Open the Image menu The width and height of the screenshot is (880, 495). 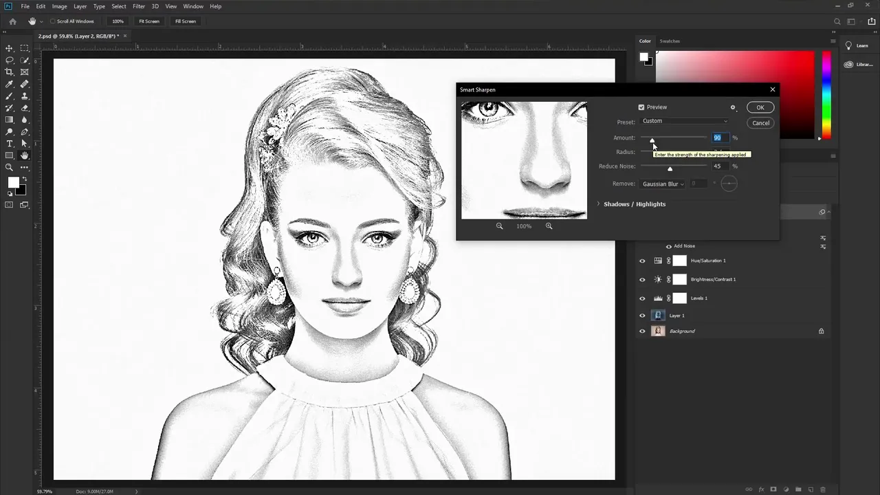pos(60,6)
